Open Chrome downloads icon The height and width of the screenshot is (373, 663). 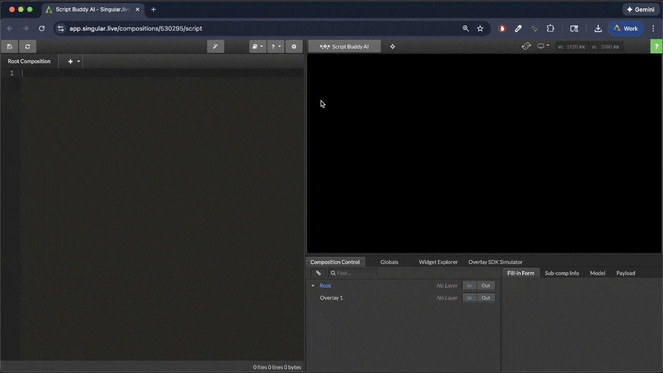(x=598, y=28)
